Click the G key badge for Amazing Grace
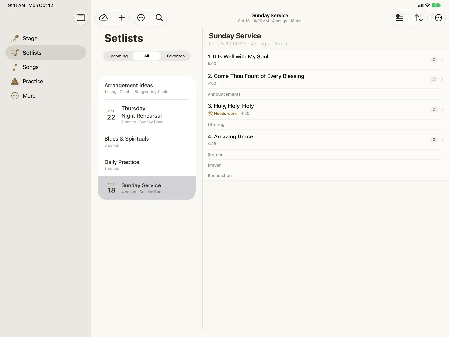The height and width of the screenshot is (337, 449). tap(434, 140)
